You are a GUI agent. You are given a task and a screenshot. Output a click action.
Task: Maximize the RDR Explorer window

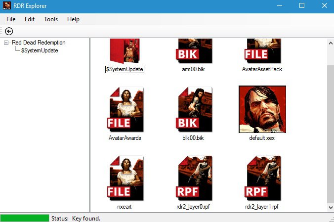click(302, 5)
